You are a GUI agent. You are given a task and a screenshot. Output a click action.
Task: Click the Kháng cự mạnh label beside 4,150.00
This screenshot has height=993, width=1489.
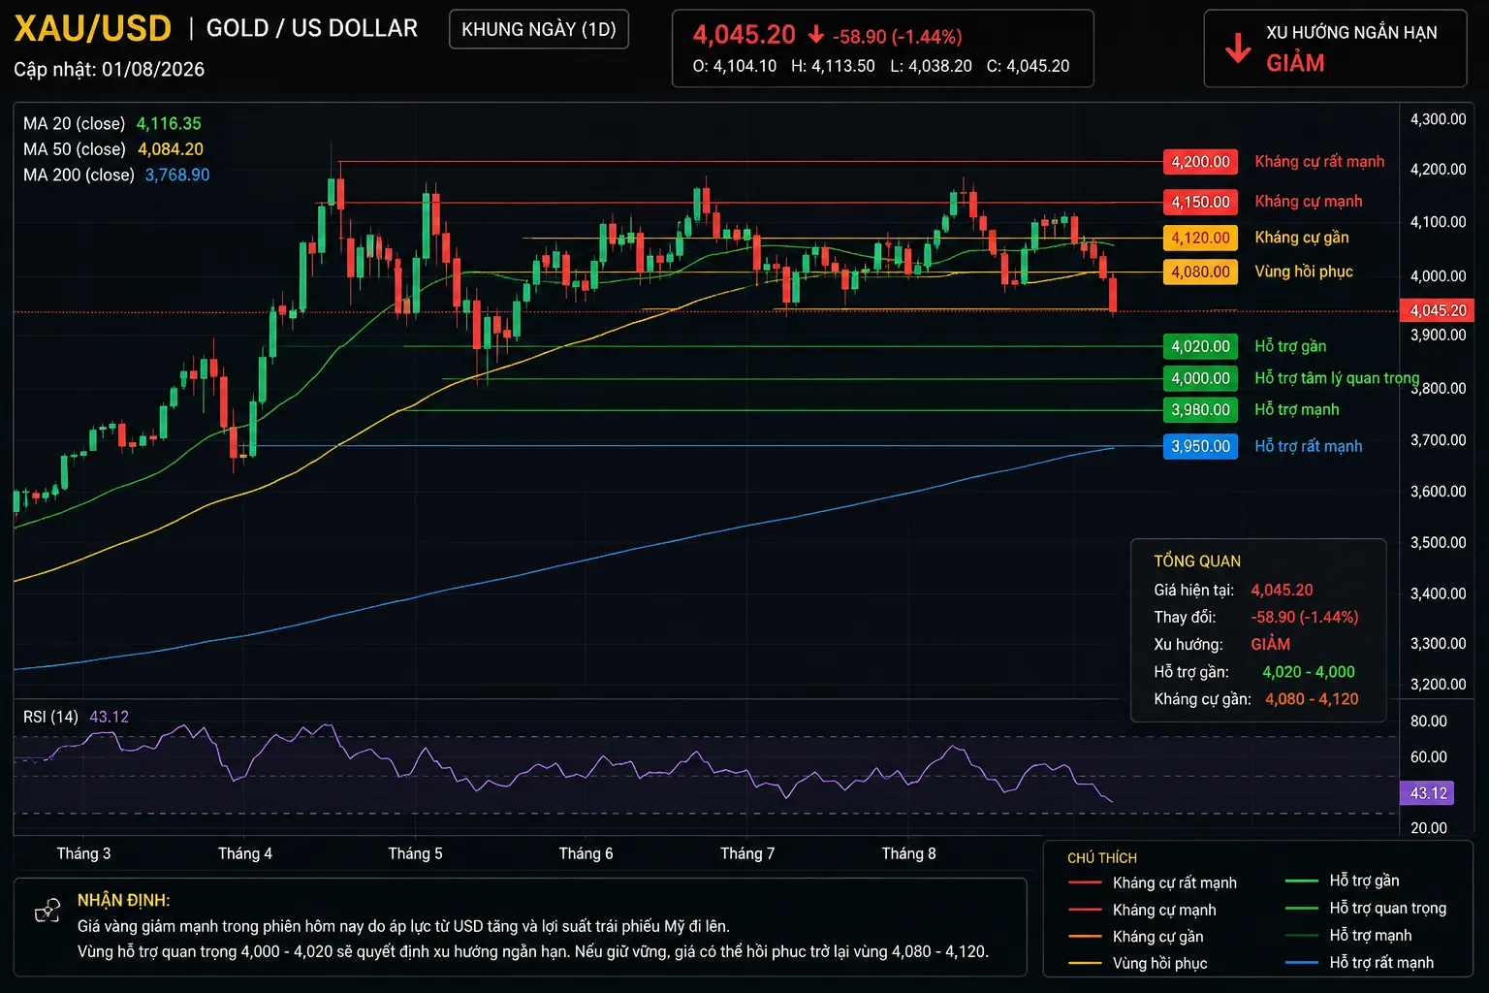coord(1309,202)
